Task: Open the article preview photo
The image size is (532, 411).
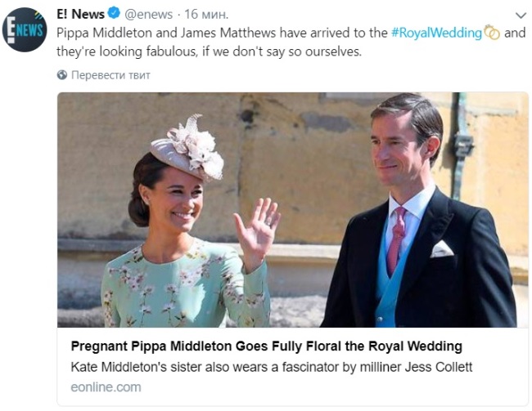Action: click(x=292, y=210)
